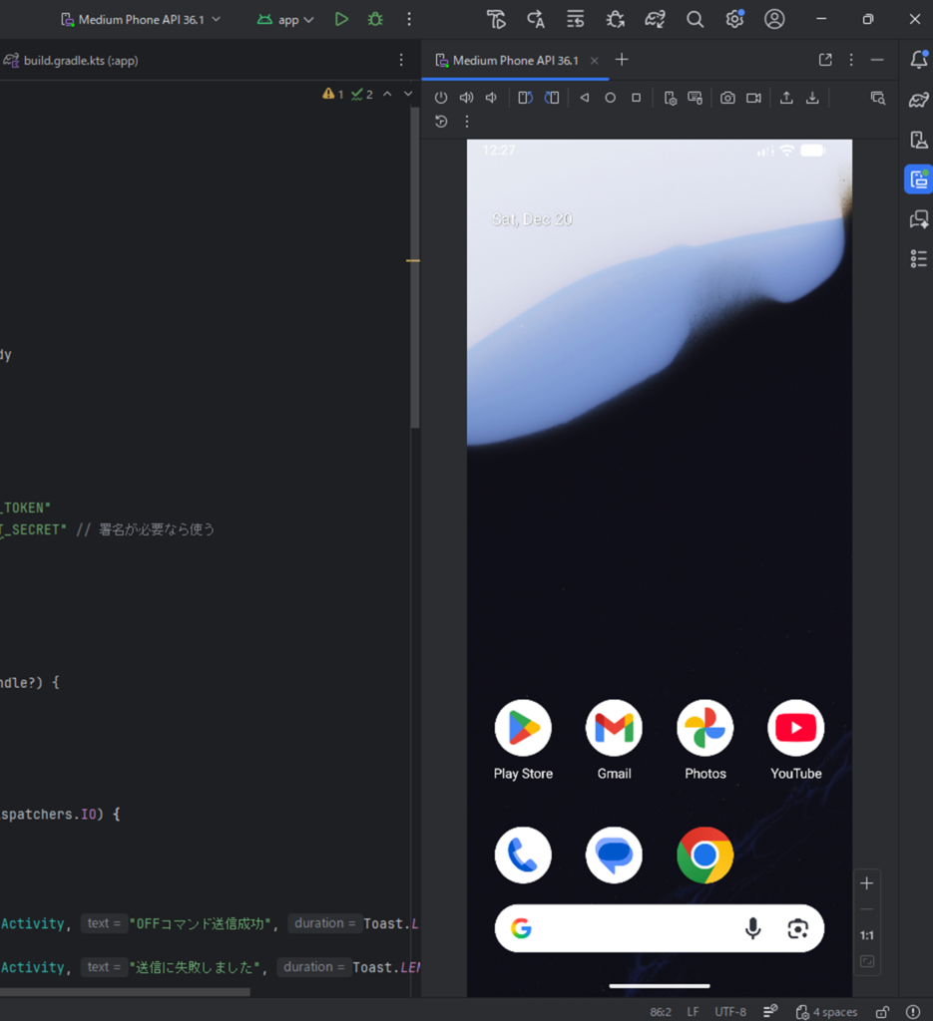Run the app with the green play button
Image resolution: width=933 pixels, height=1021 pixels.
[x=341, y=20]
